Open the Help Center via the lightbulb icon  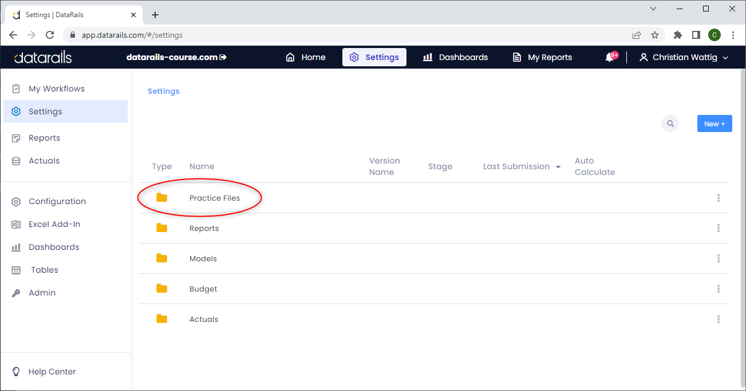click(16, 372)
